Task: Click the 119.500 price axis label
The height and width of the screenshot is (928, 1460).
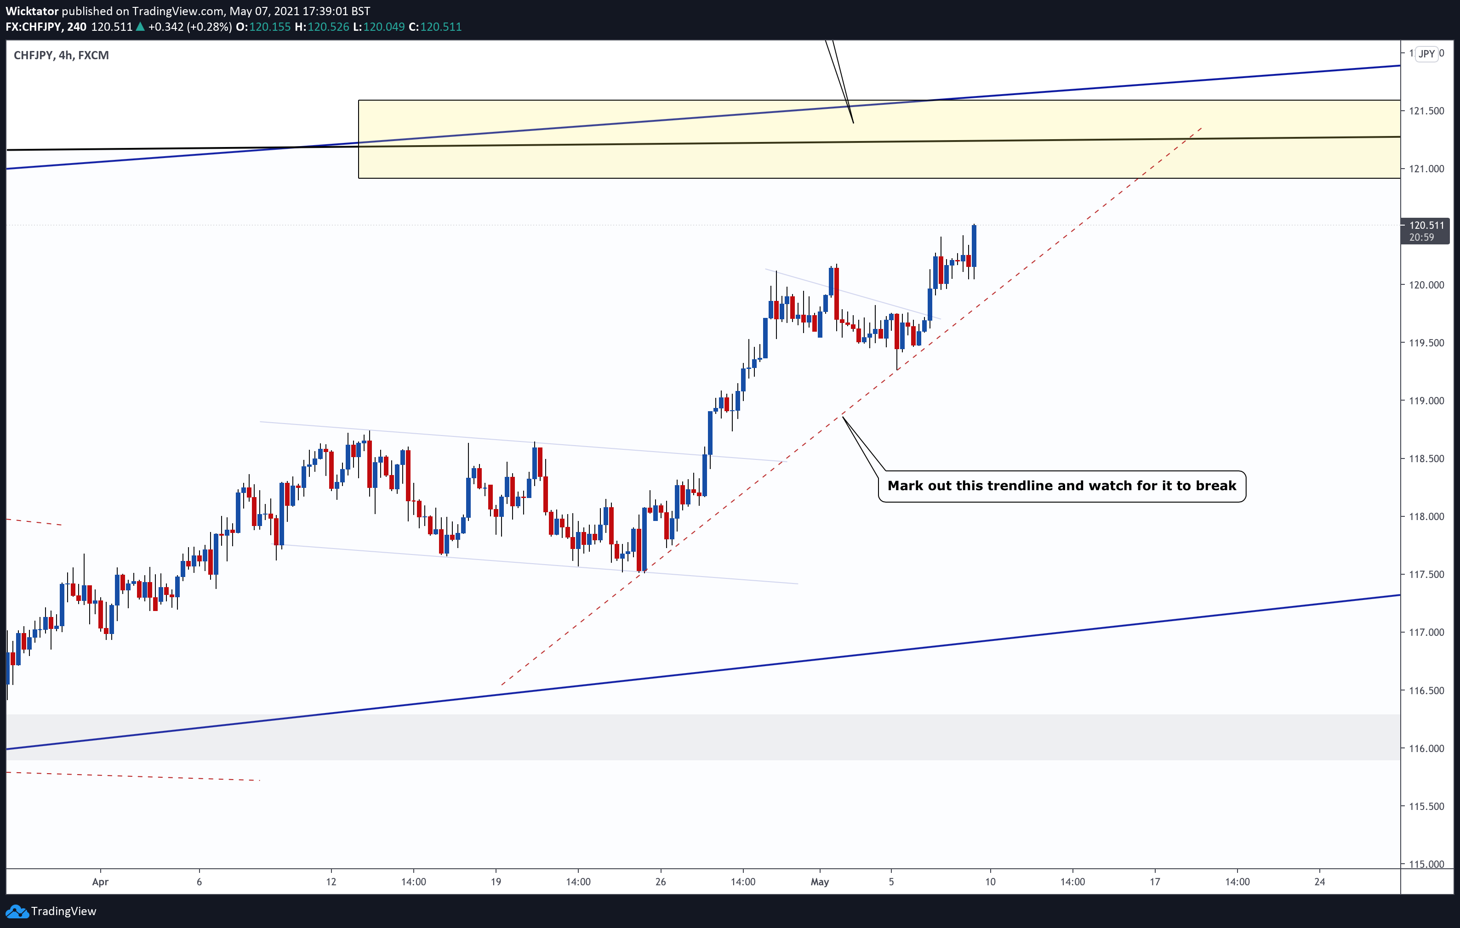Action: 1426,343
